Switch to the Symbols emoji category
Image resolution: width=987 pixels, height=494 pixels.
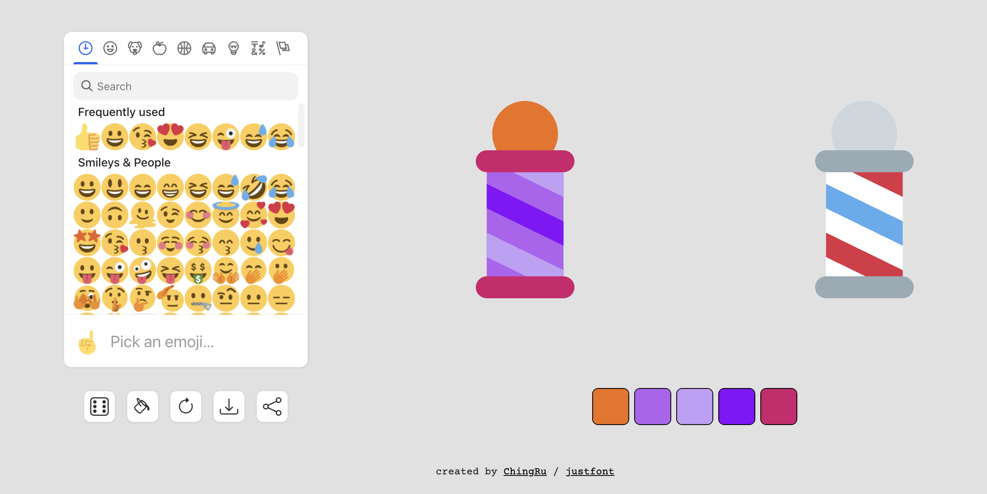[x=258, y=48]
